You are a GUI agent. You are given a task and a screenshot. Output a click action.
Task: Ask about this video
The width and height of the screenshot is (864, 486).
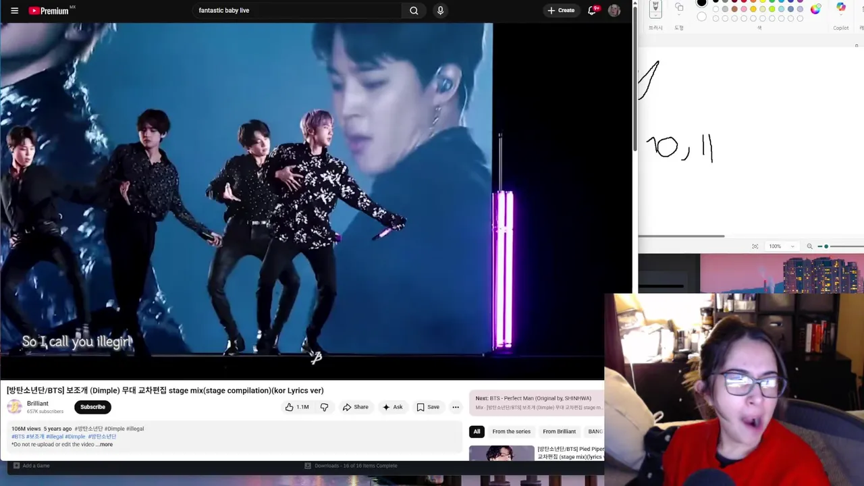[392, 407]
